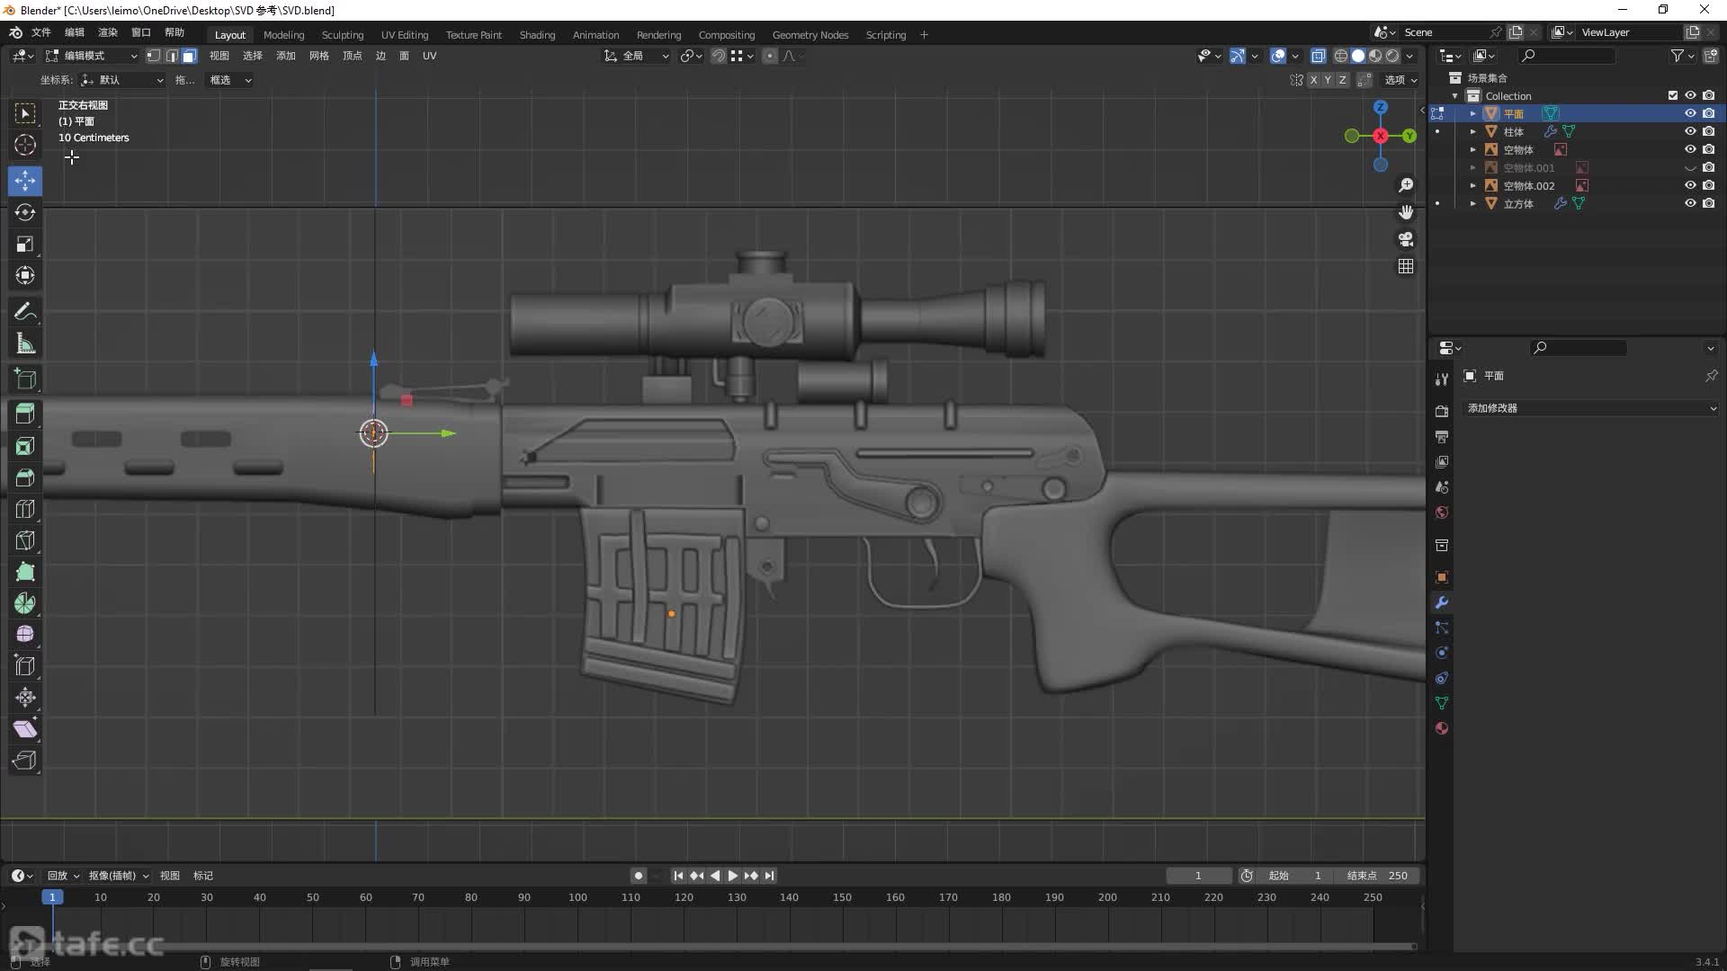
Task: Hide the 柱体 object in outliner
Action: coord(1690,131)
